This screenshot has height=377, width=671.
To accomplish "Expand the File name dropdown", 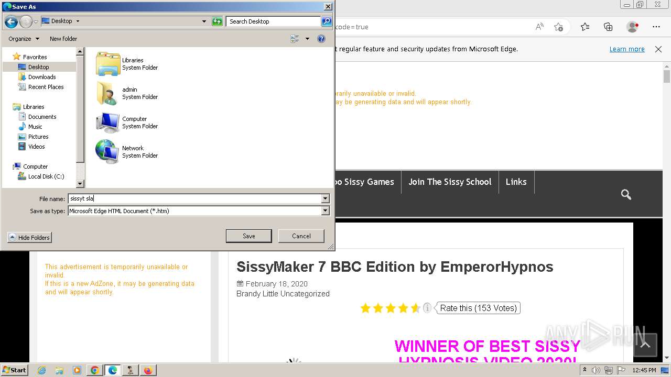I will coord(325,198).
